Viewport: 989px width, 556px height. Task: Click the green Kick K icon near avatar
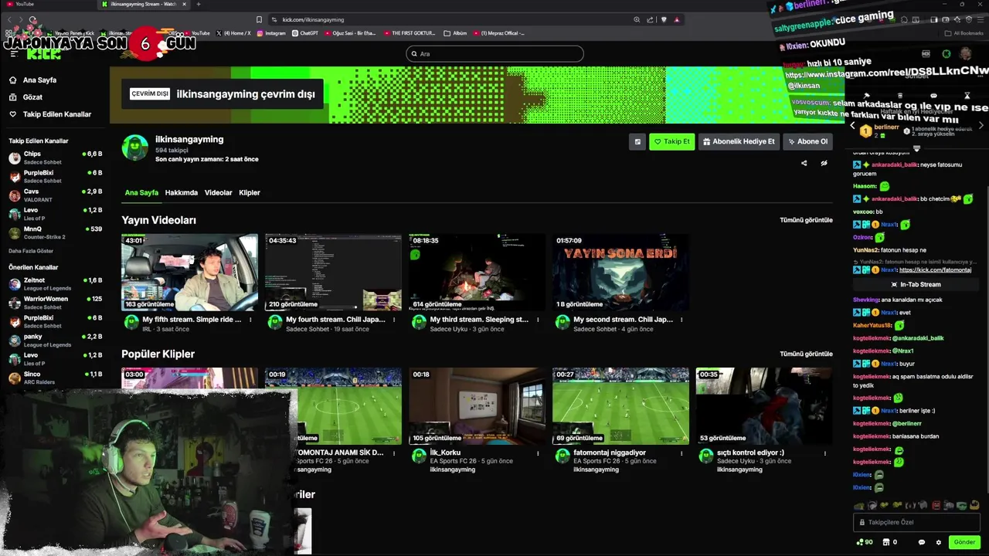(x=946, y=53)
